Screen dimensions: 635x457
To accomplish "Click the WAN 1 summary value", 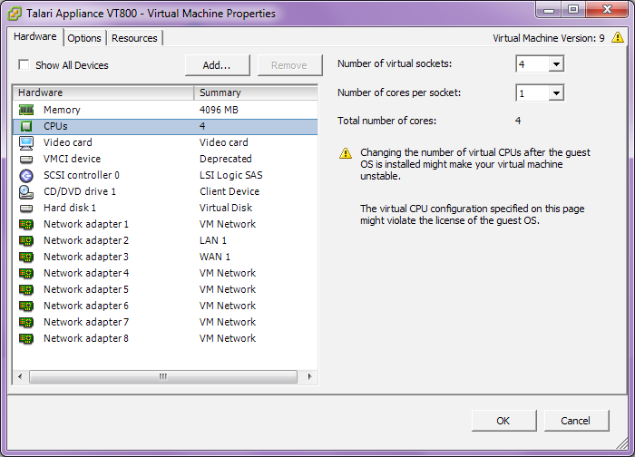I will coord(215,257).
